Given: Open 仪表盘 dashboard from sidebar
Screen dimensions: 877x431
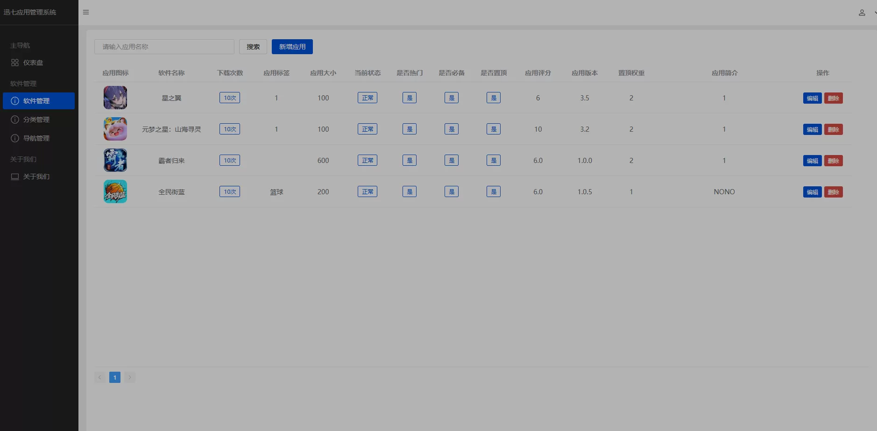Looking at the screenshot, I should pos(33,63).
